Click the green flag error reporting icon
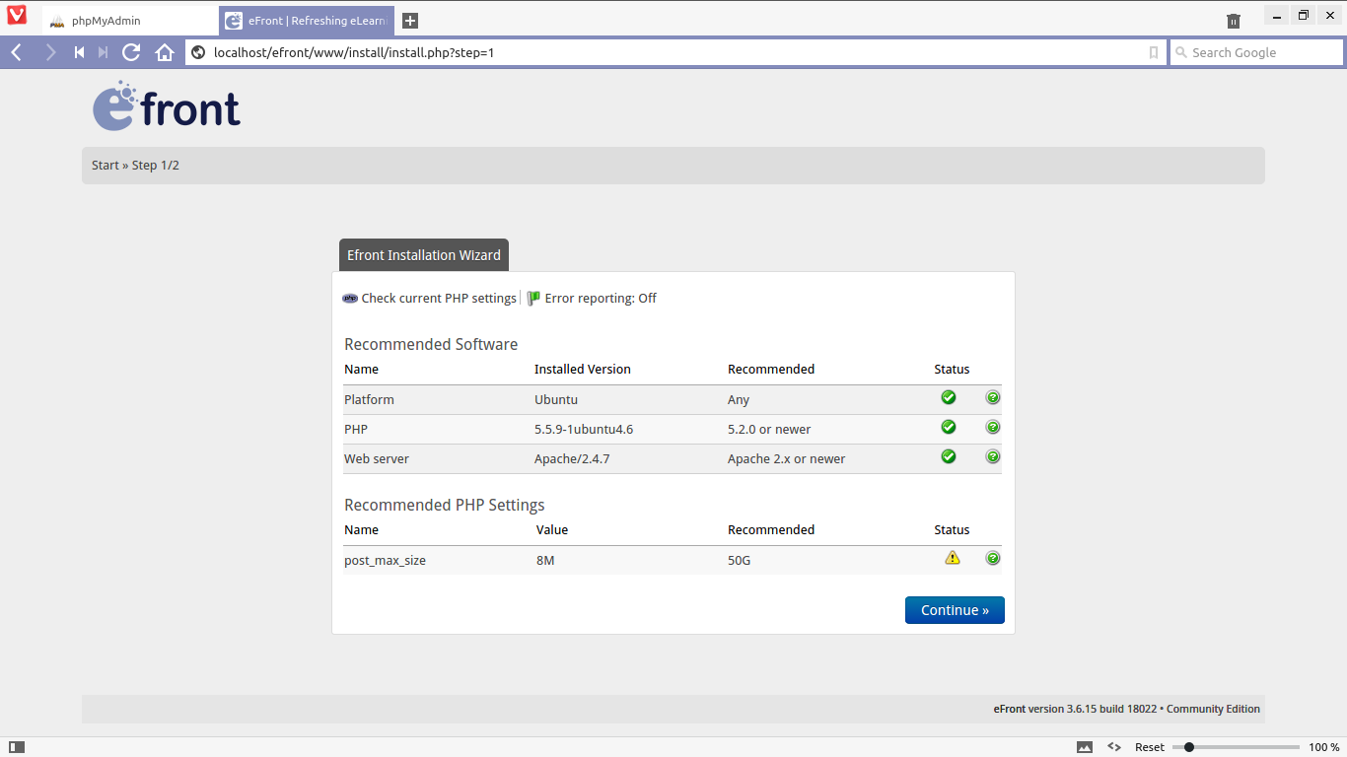This screenshot has width=1347, height=757. pos(533,298)
